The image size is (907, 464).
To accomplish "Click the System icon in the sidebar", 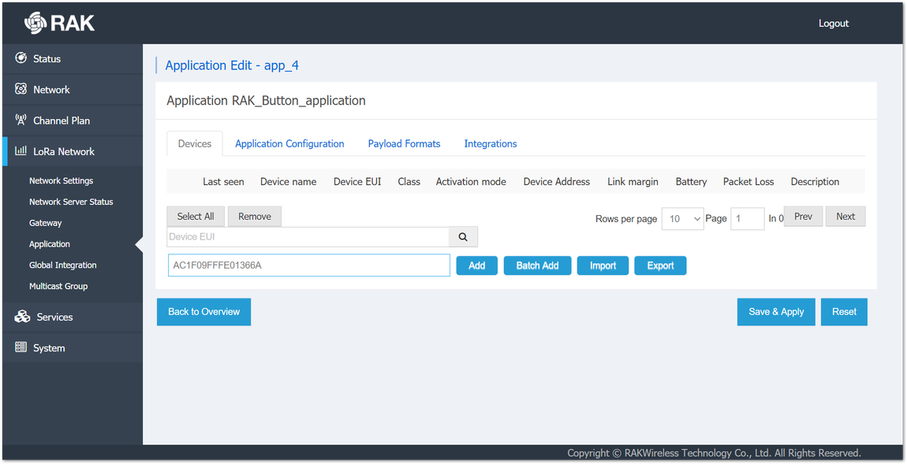I will point(21,347).
